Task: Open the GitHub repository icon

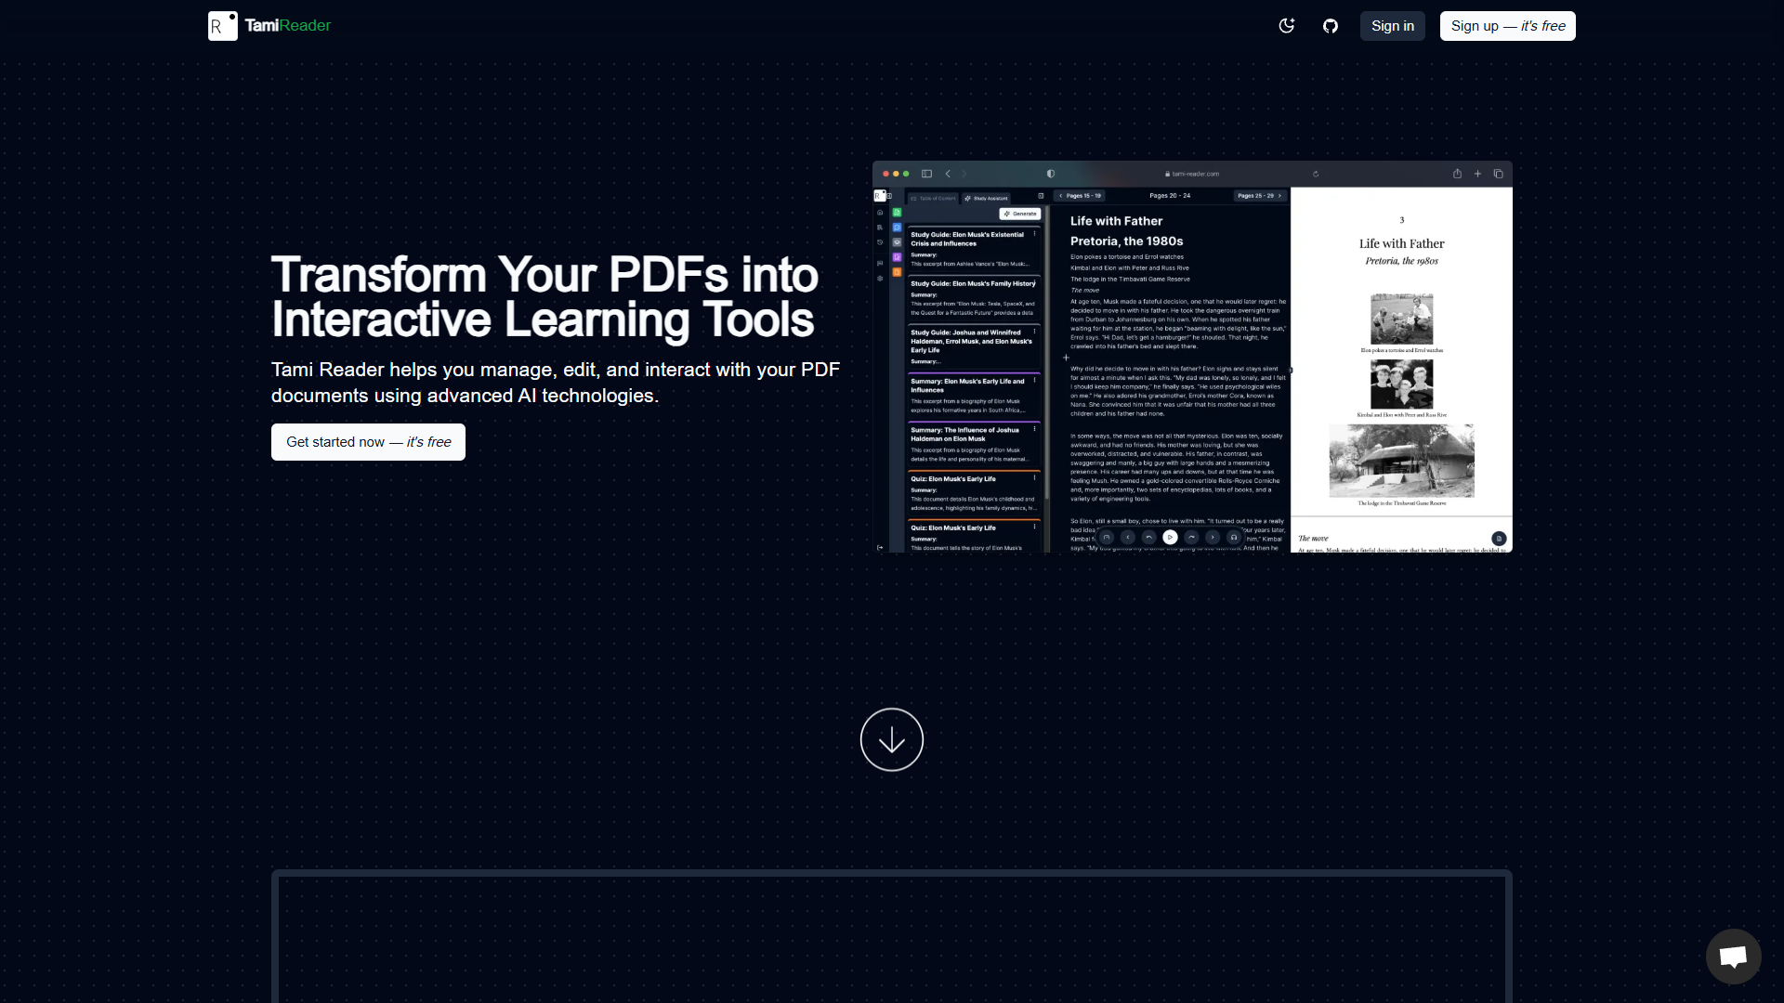Action: coord(1331,26)
